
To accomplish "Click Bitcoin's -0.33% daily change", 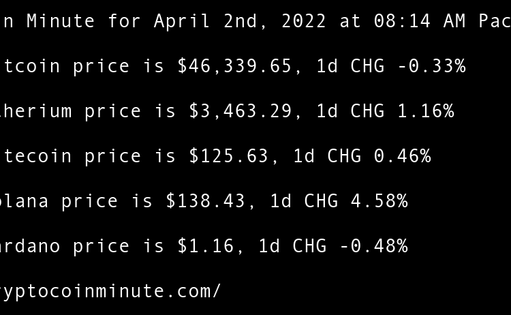I will (431, 66).
